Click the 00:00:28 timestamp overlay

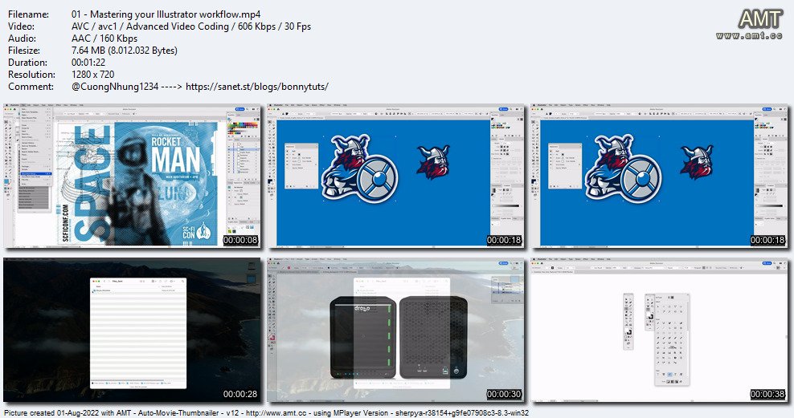pos(240,394)
